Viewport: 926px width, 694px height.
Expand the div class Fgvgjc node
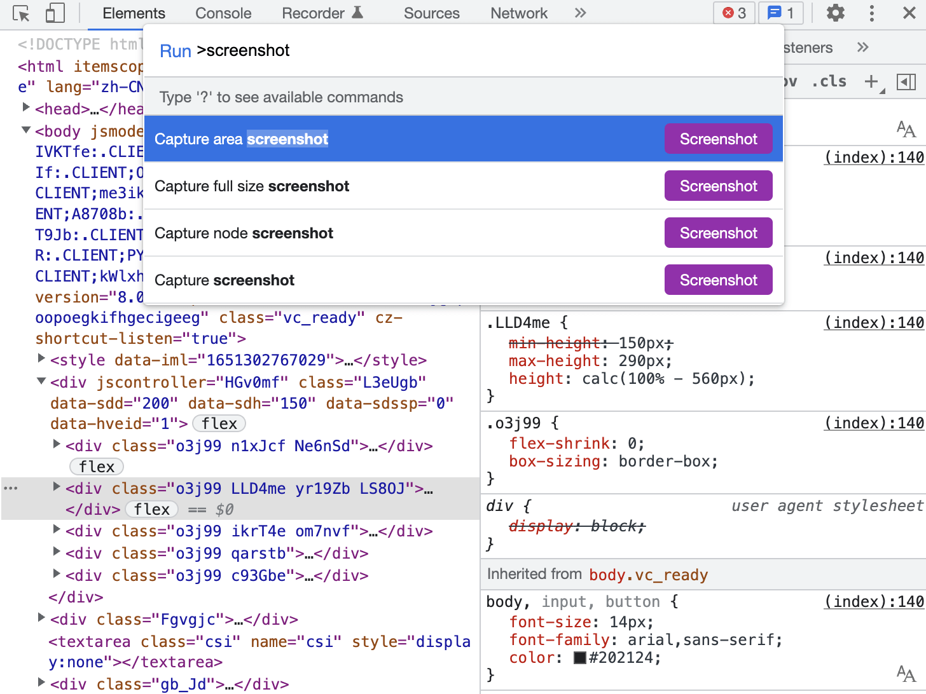(41, 618)
